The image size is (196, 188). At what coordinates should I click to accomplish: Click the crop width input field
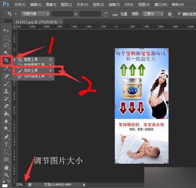[62, 14]
